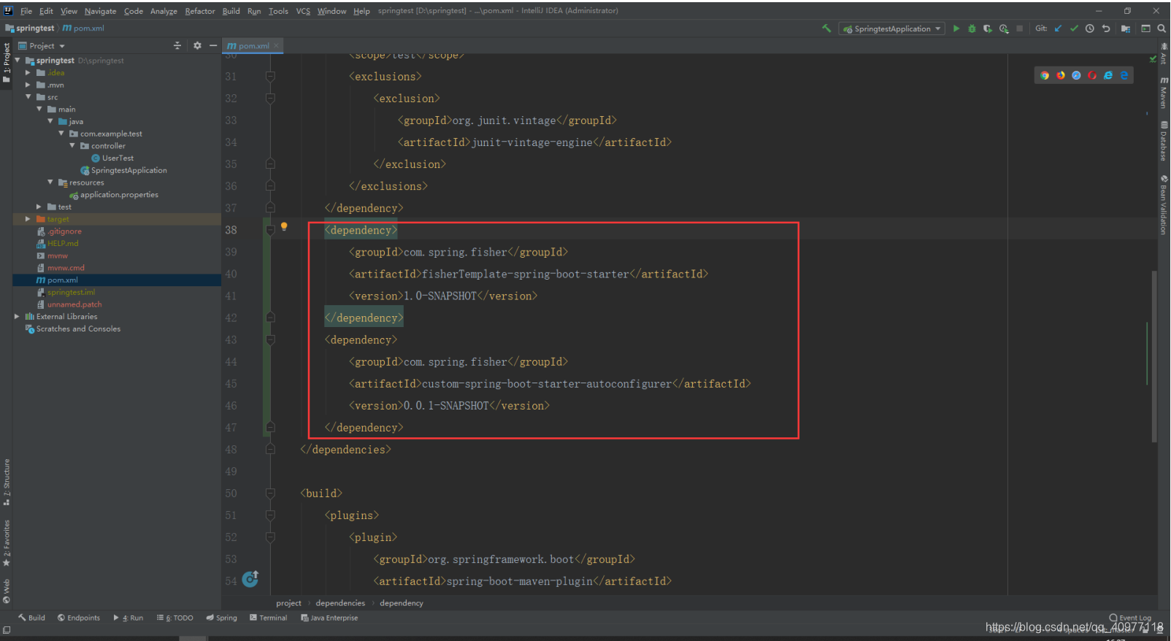Toggle the 1: Project tool window stripe
The height and width of the screenshot is (641, 1171).
pos(6,62)
